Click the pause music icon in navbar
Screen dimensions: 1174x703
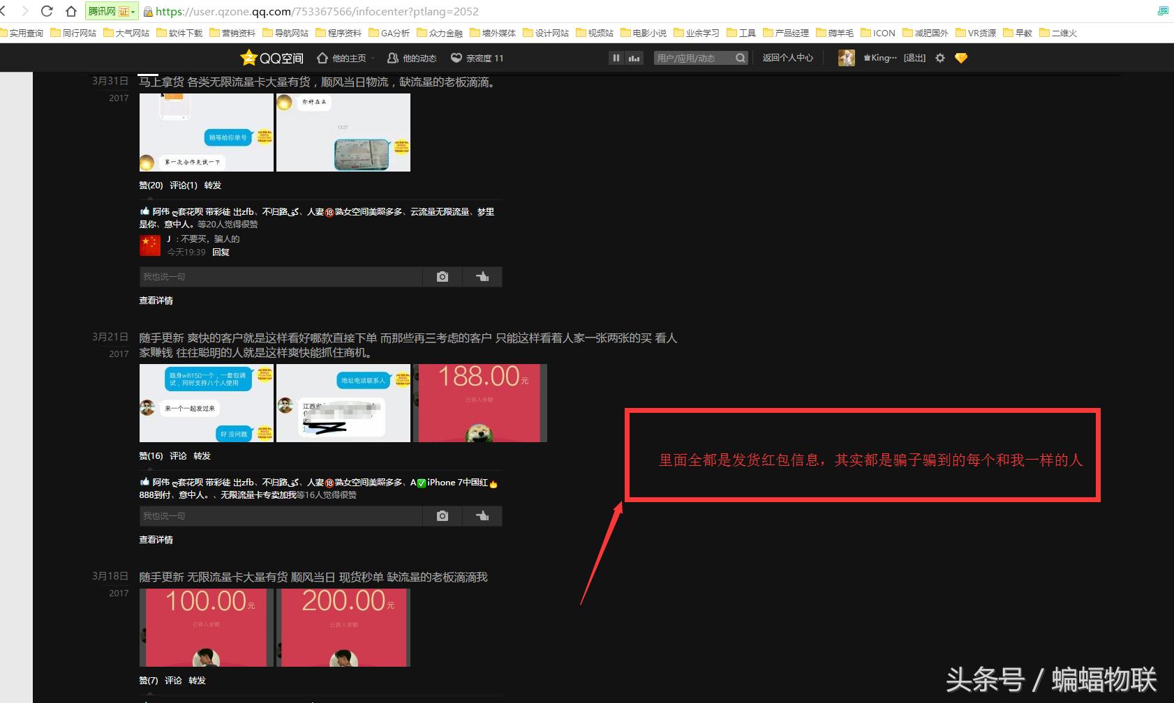click(616, 58)
